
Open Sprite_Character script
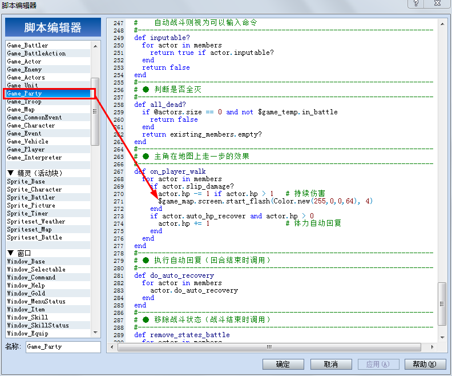click(48, 190)
